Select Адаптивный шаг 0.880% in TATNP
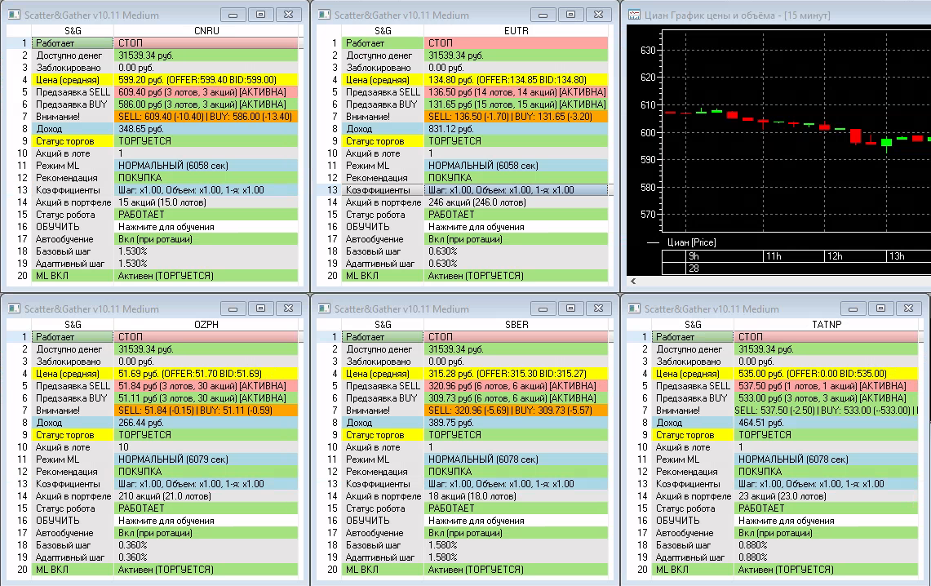The width and height of the screenshot is (931, 586). coord(826,557)
